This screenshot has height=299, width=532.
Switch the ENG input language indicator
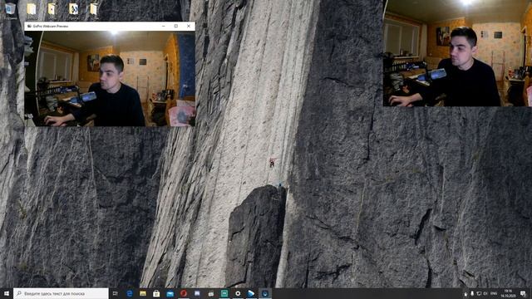(x=494, y=293)
